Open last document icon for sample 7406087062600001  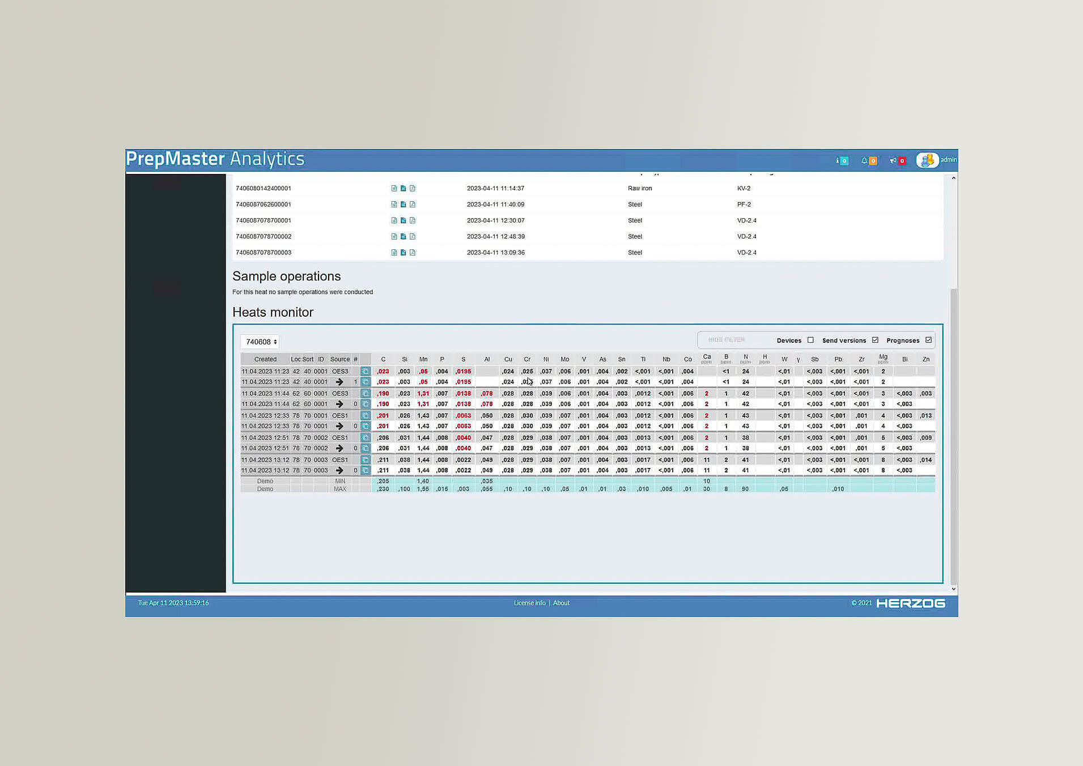[x=412, y=205]
